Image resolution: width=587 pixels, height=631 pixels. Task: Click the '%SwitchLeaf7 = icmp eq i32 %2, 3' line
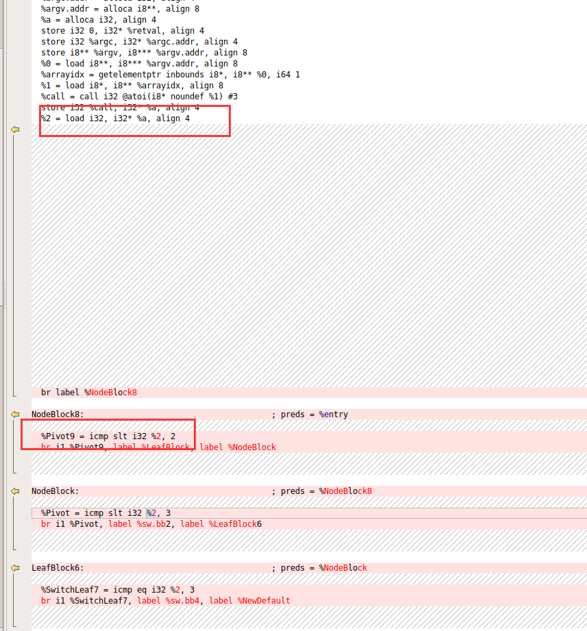[118, 590]
